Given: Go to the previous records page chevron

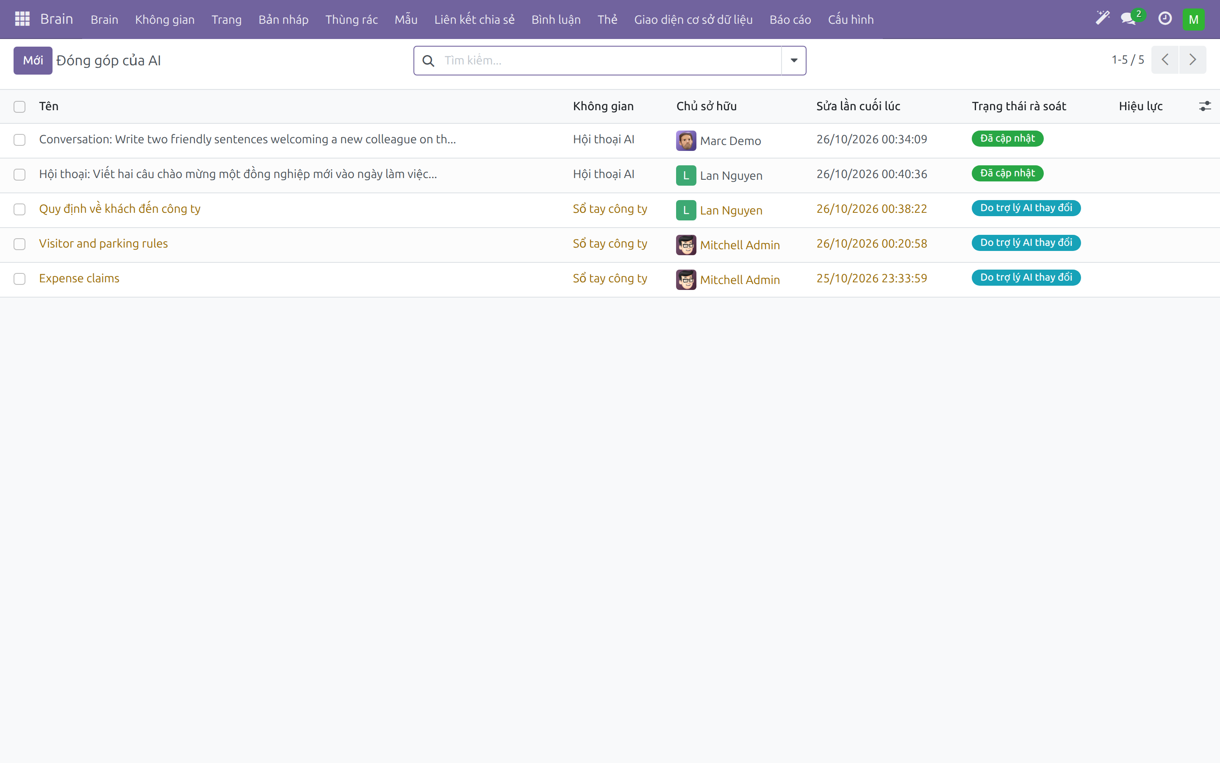Looking at the screenshot, I should 1165,59.
